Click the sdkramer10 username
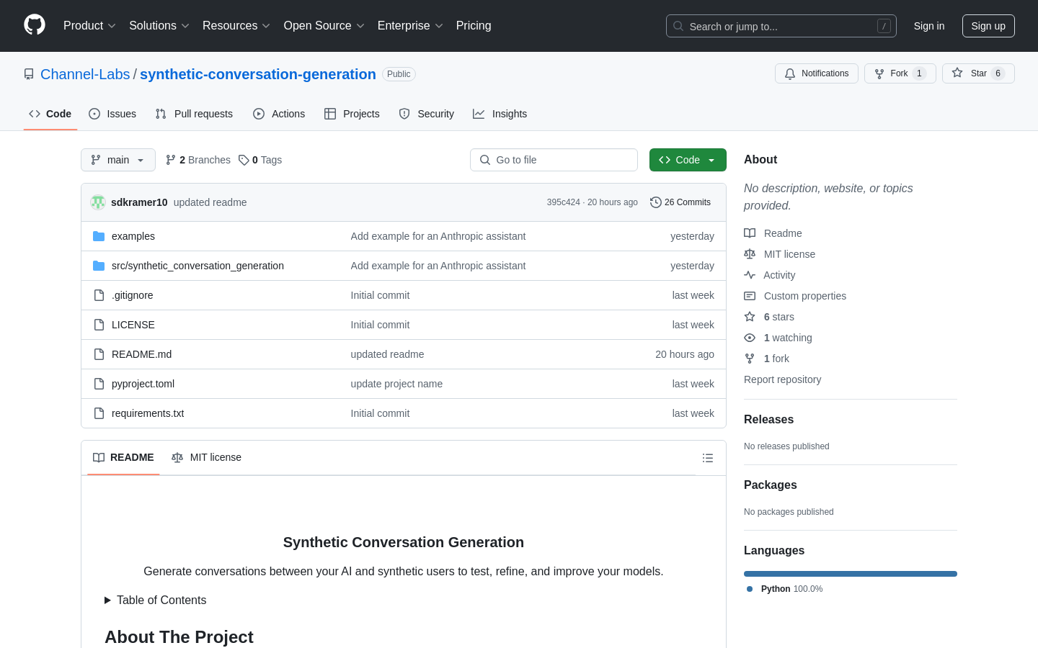Viewport: 1038px width, 648px height. [139, 202]
